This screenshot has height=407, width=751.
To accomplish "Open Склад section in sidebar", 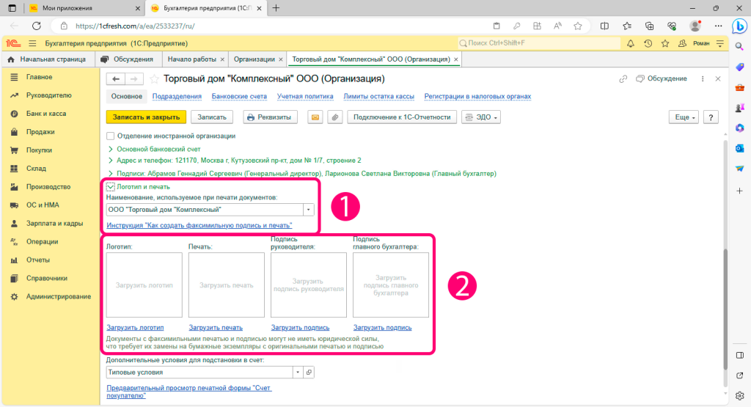I will [36, 169].
